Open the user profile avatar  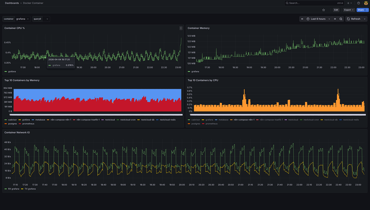[x=366, y=3]
